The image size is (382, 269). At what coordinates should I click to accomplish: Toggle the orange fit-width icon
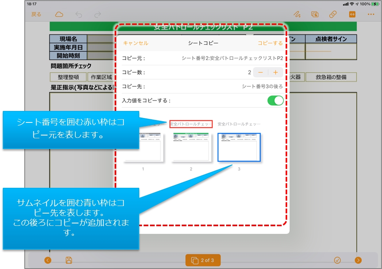[352, 15]
